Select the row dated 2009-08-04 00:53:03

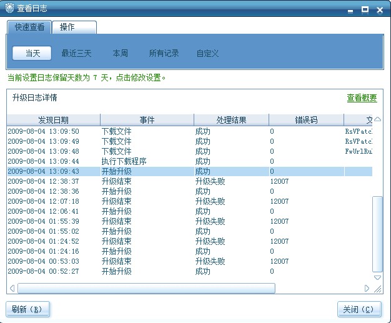[189, 261]
